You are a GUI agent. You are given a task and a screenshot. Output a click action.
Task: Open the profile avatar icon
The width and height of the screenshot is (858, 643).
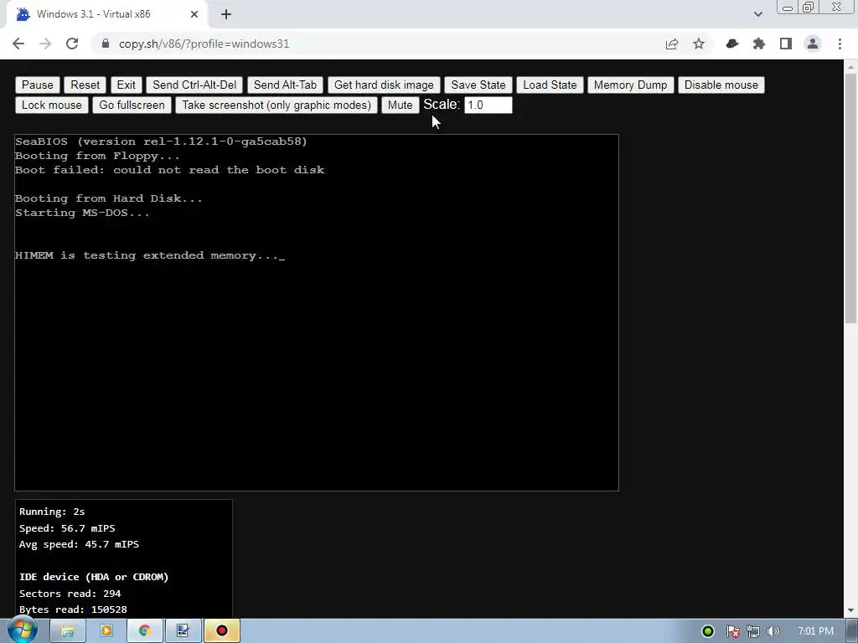point(813,44)
